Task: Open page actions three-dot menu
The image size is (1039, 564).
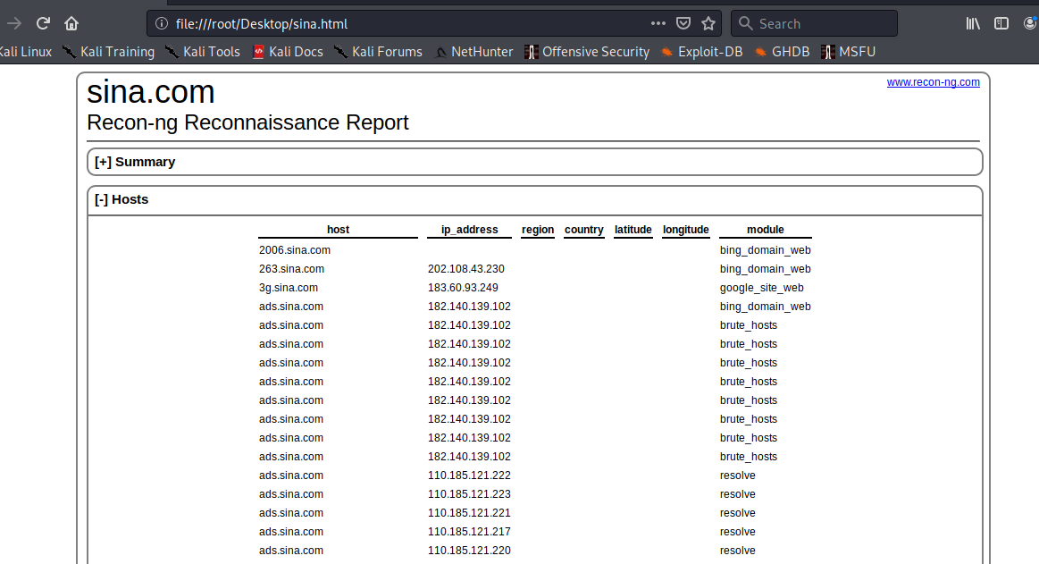Action: pos(658,23)
